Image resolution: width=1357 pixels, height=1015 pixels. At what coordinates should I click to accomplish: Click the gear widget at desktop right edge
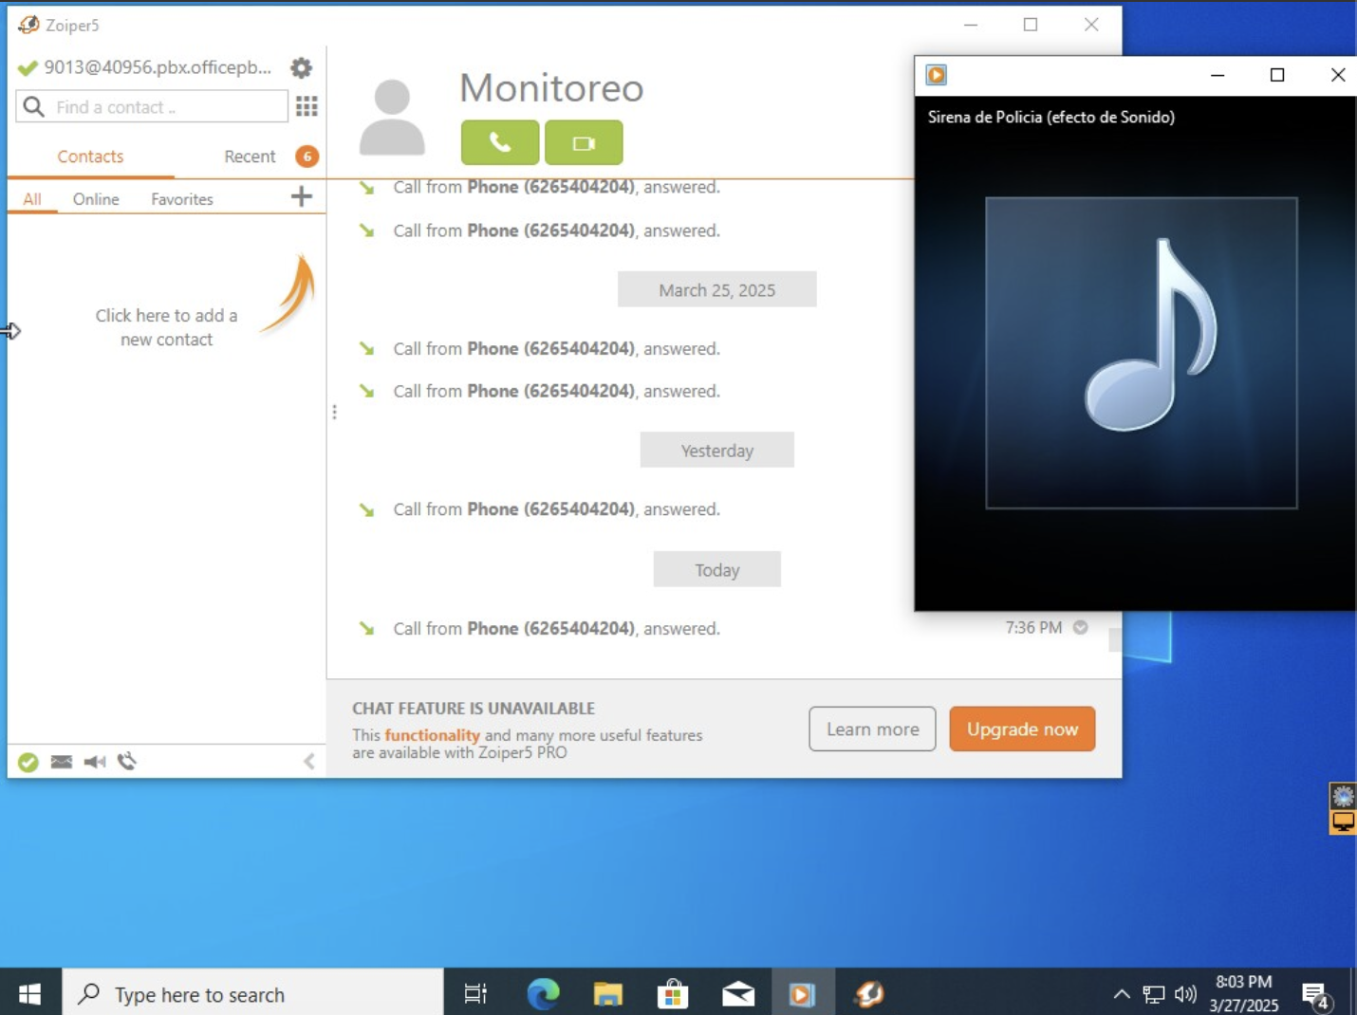1343,796
